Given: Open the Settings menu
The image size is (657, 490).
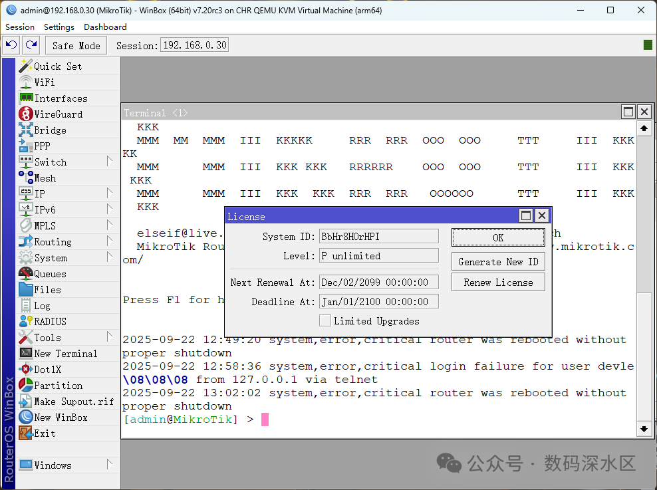Looking at the screenshot, I should point(59,27).
